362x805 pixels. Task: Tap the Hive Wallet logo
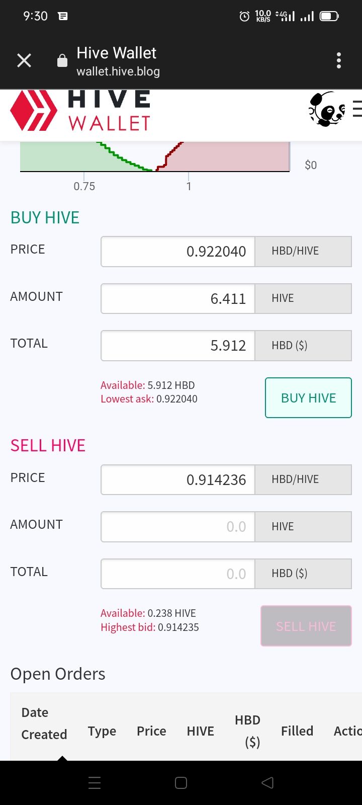[80, 111]
